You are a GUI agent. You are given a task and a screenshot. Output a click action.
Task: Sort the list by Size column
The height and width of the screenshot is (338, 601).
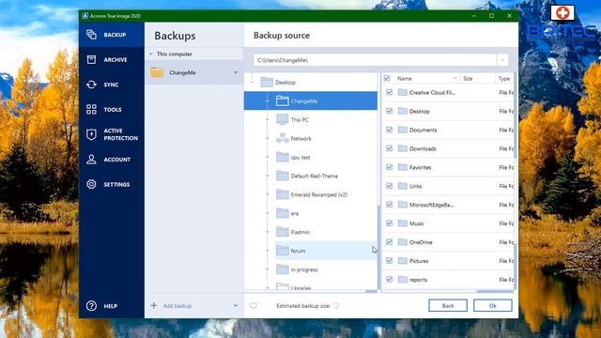[468, 79]
